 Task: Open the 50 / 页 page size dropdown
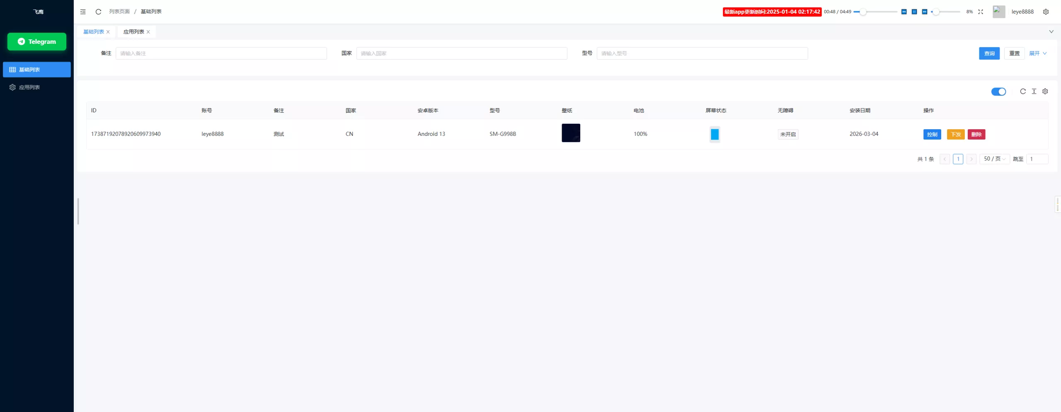tap(995, 159)
